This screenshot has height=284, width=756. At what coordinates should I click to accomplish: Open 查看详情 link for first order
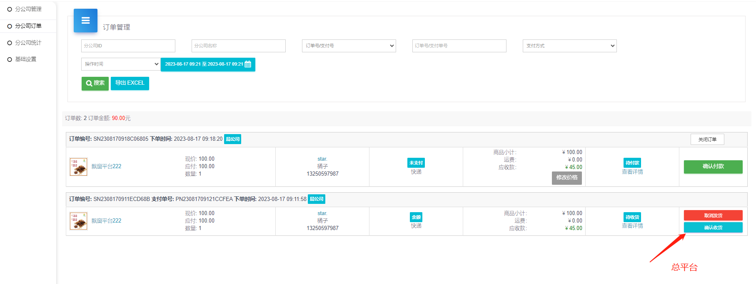[x=632, y=172]
